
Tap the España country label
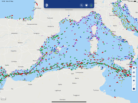point(13,51)
